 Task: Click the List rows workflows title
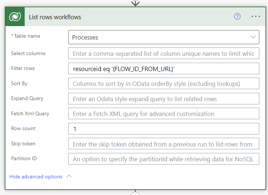pyautogui.click(x=55, y=17)
